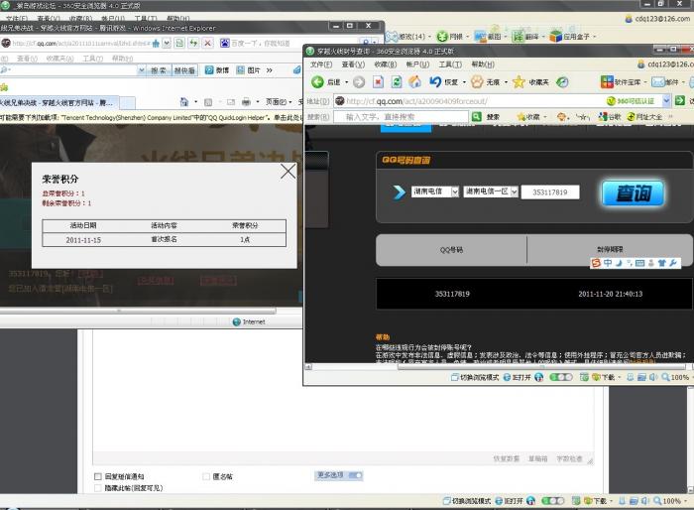
Task: Toggle the 中 Chinese input mode icon
Action: pos(608,263)
